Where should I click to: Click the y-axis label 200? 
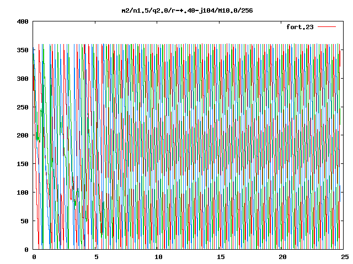[x=23, y=135]
